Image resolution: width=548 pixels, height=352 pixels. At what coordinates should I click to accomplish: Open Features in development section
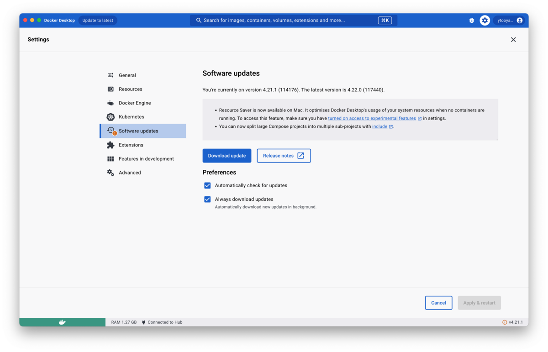[x=143, y=159]
